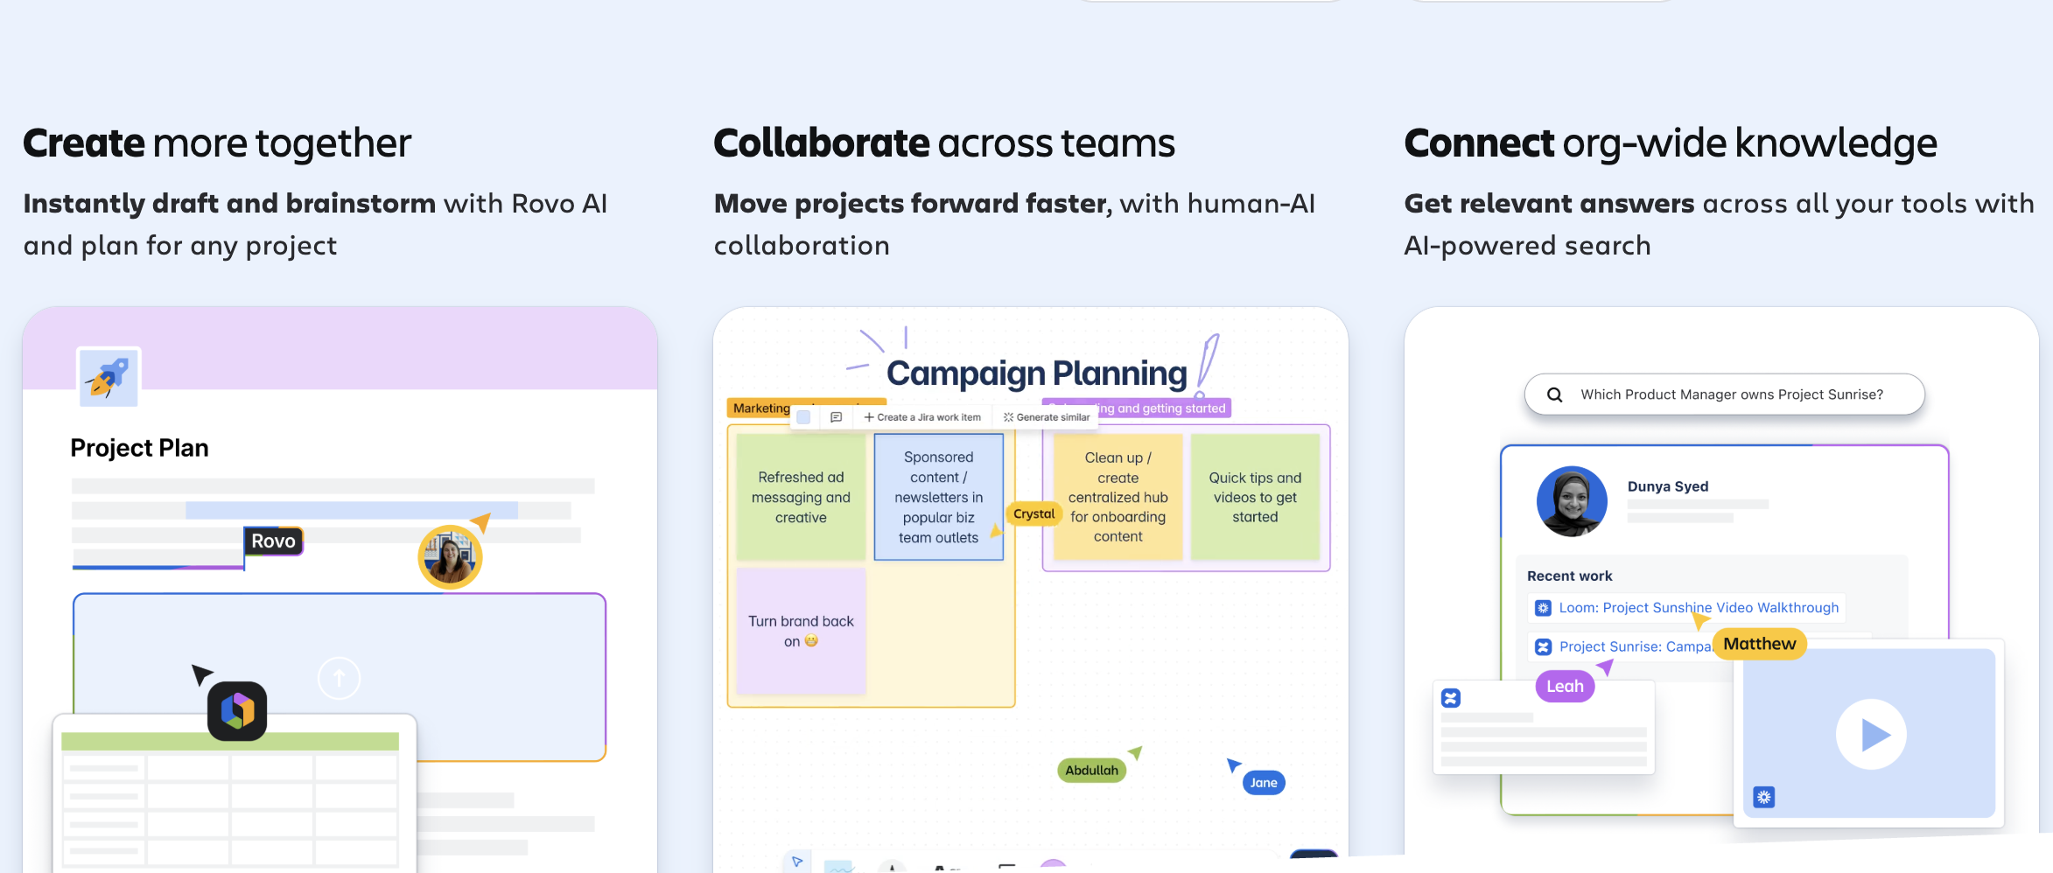This screenshot has width=2053, height=873.
Task: Click the Leah cursor label
Action: [x=1565, y=687]
